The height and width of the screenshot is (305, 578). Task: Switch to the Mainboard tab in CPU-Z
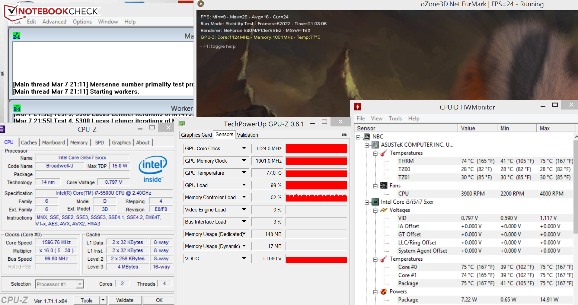[53, 142]
